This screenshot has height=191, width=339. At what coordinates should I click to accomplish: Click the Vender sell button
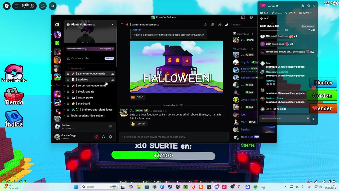(x=323, y=108)
